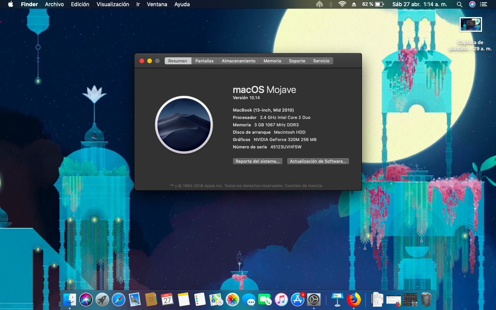Click the diamond pattern menu bar icon
This screenshot has width=496, height=310.
[319, 4]
